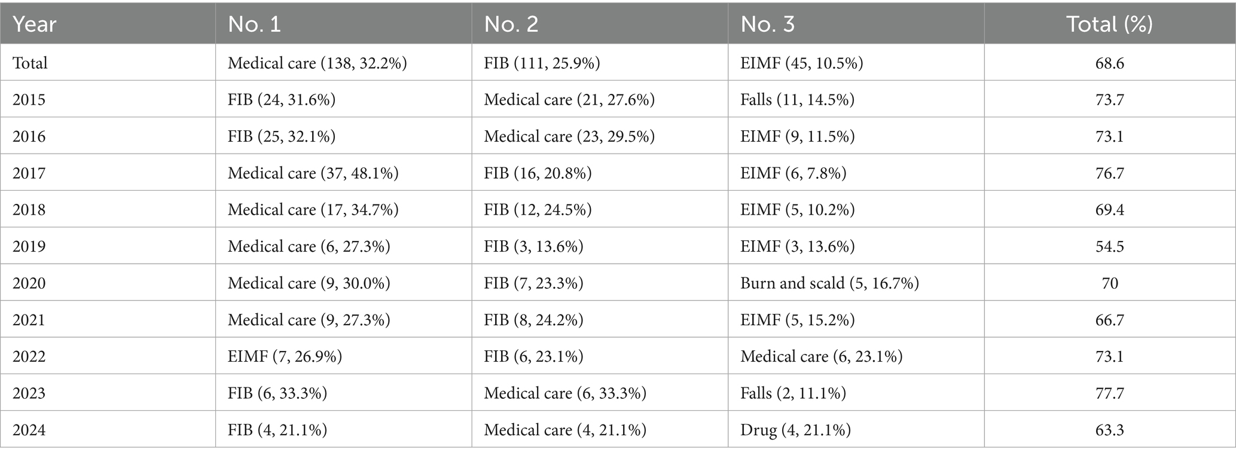
Task: Click the No. 3 column header
Action: [768, 24]
